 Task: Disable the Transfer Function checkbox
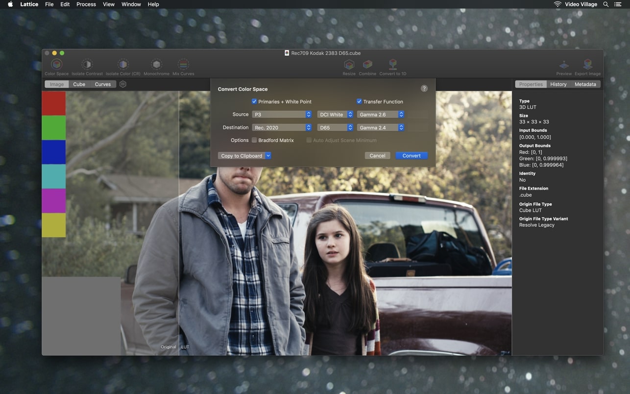point(359,101)
